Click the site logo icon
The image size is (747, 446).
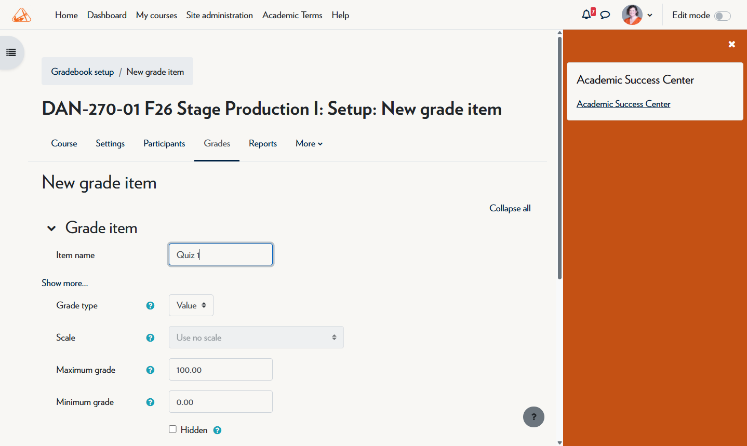(x=21, y=15)
